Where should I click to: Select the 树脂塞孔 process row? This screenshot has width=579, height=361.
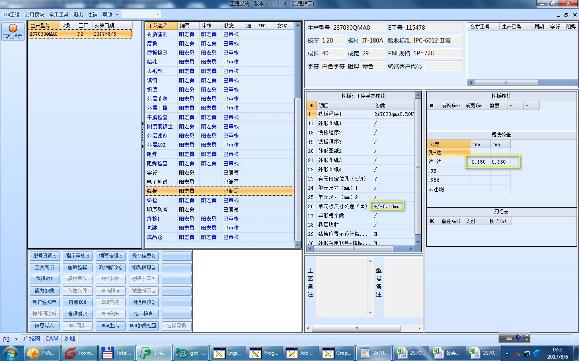click(x=220, y=34)
